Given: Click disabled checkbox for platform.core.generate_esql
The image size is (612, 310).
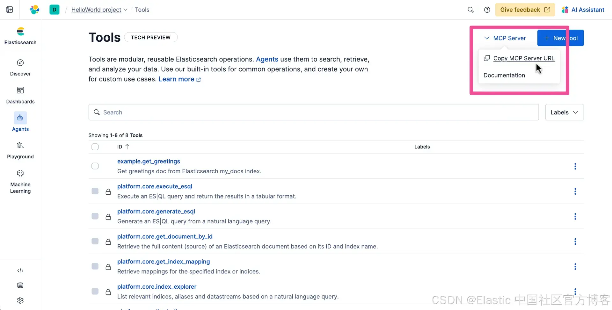Looking at the screenshot, I should pyautogui.click(x=95, y=216).
